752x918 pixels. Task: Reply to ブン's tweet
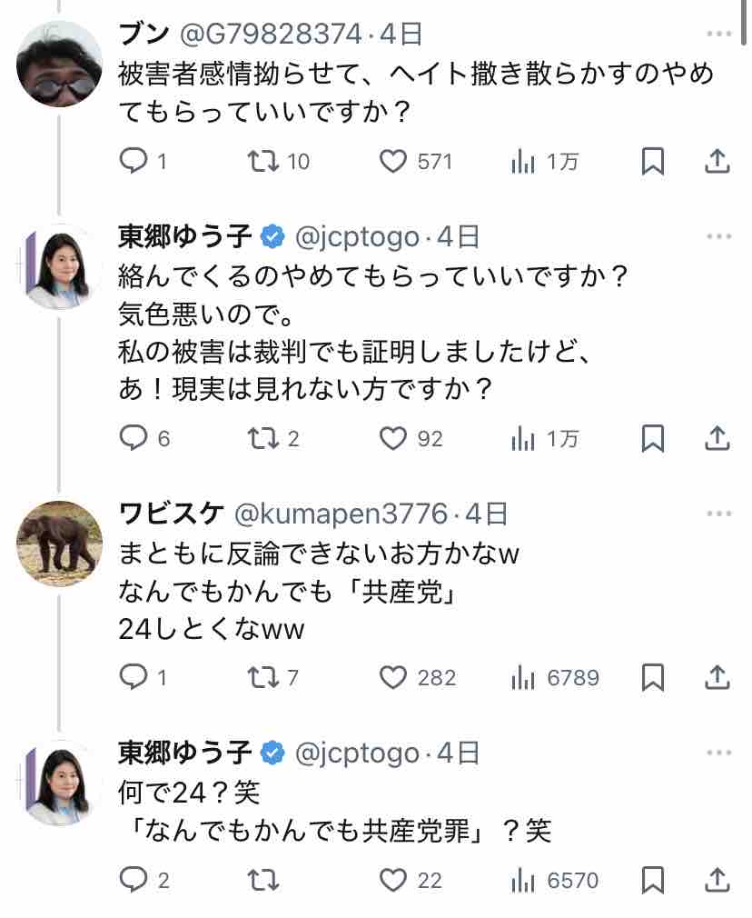(x=134, y=162)
